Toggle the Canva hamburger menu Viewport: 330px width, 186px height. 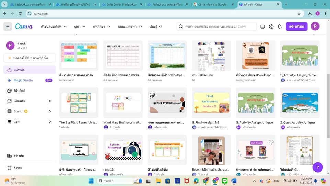(x=8, y=27)
